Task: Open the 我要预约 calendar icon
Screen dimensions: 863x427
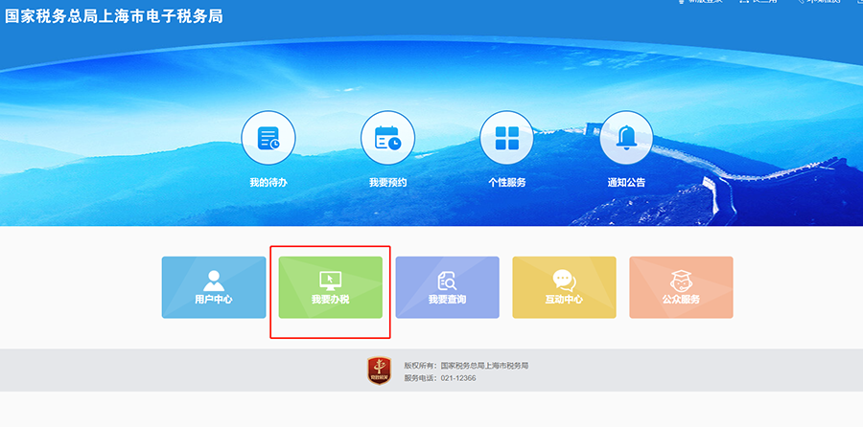Action: pyautogui.click(x=388, y=138)
